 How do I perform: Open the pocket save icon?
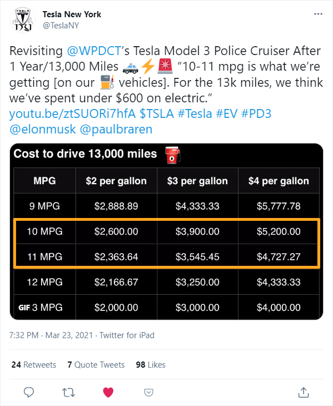coord(149,393)
